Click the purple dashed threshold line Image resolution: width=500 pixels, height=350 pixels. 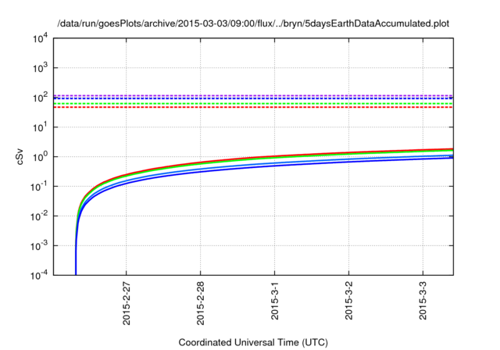click(x=253, y=95)
